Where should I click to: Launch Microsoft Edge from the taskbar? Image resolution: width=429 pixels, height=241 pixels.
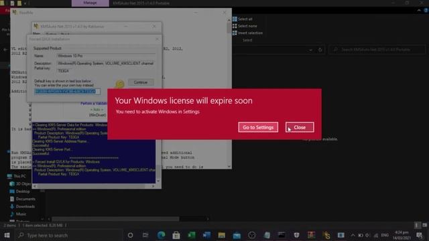coord(161,235)
